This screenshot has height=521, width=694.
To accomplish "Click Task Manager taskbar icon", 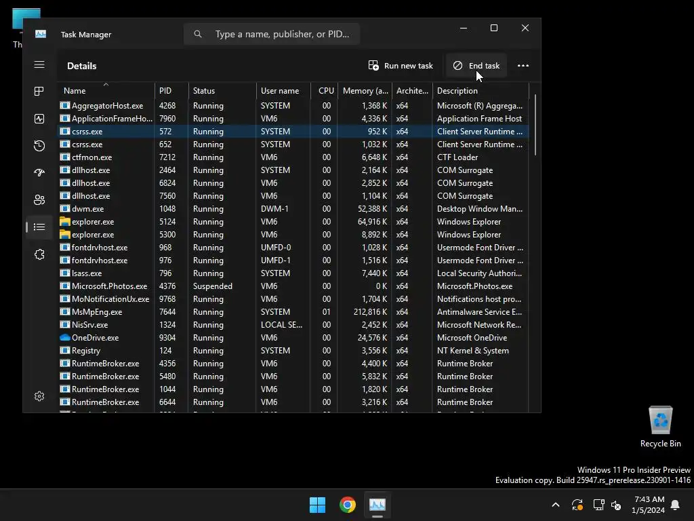I will point(377,505).
